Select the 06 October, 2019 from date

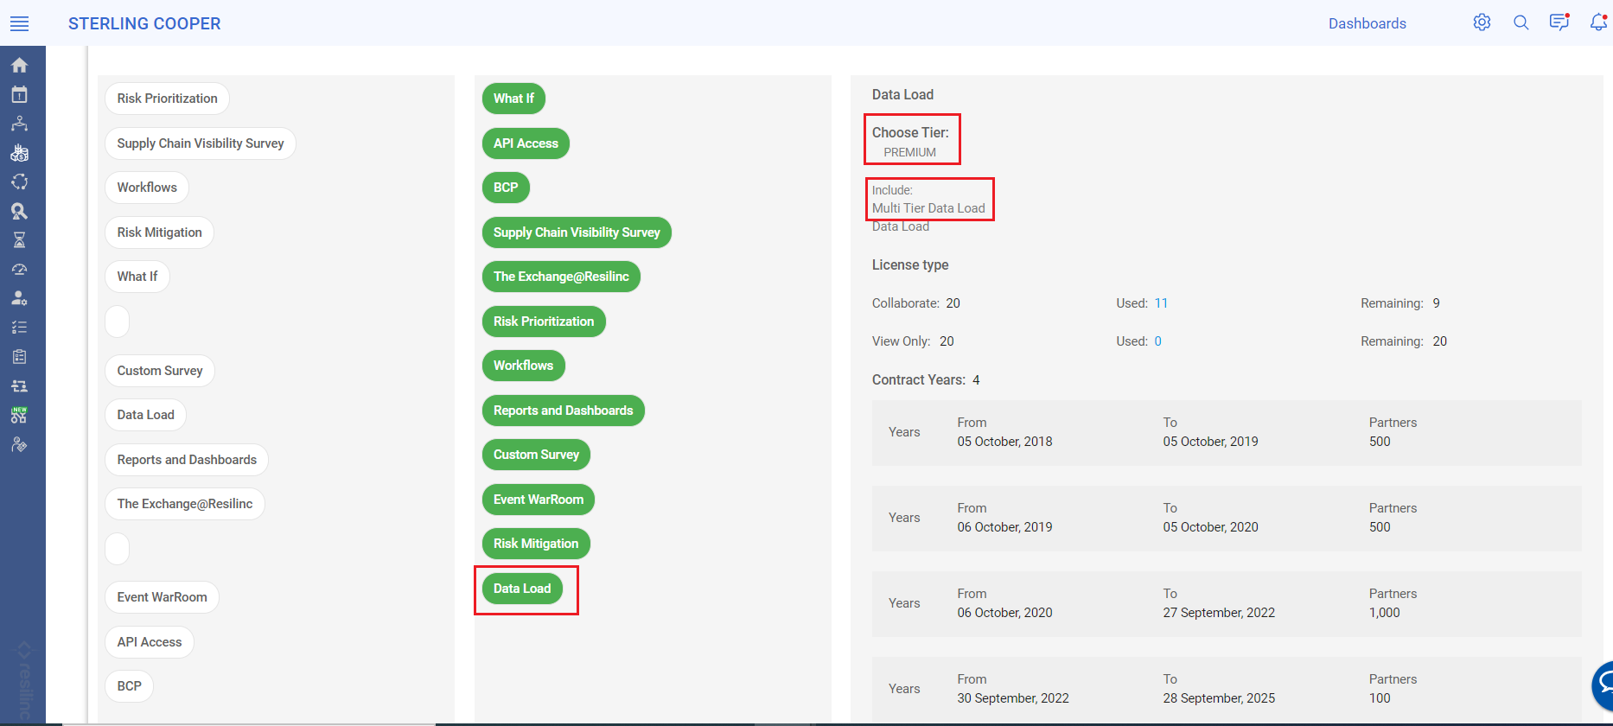(x=1004, y=527)
